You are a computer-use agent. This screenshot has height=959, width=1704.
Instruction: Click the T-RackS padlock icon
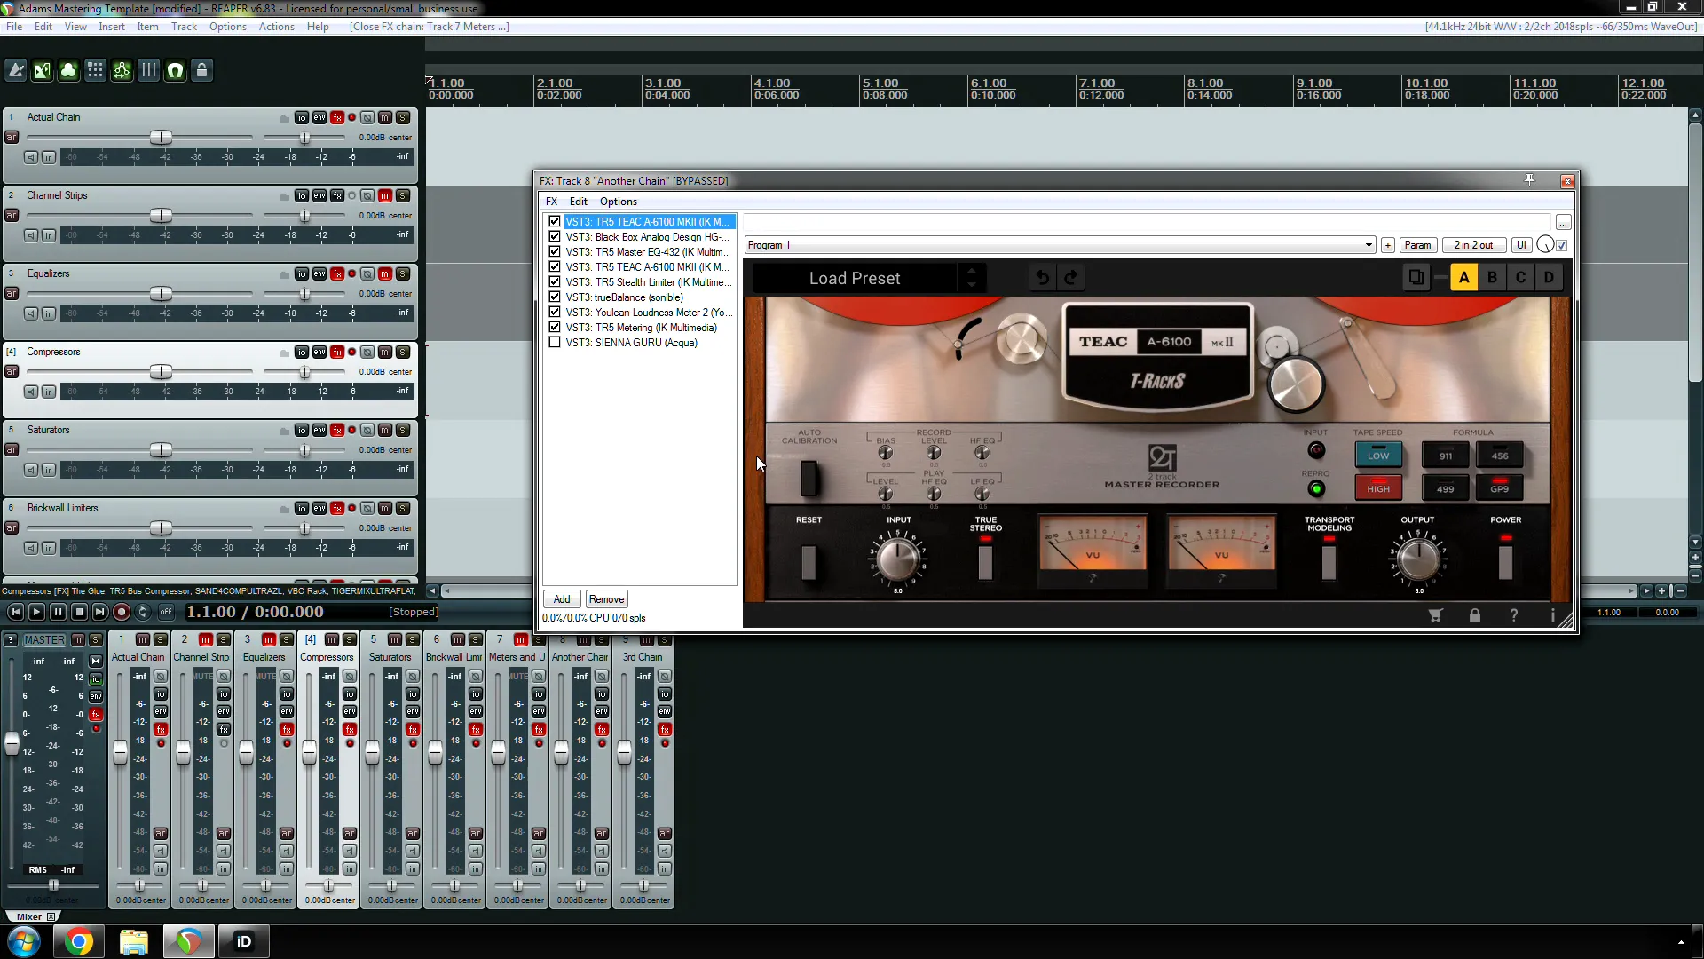click(x=1475, y=615)
